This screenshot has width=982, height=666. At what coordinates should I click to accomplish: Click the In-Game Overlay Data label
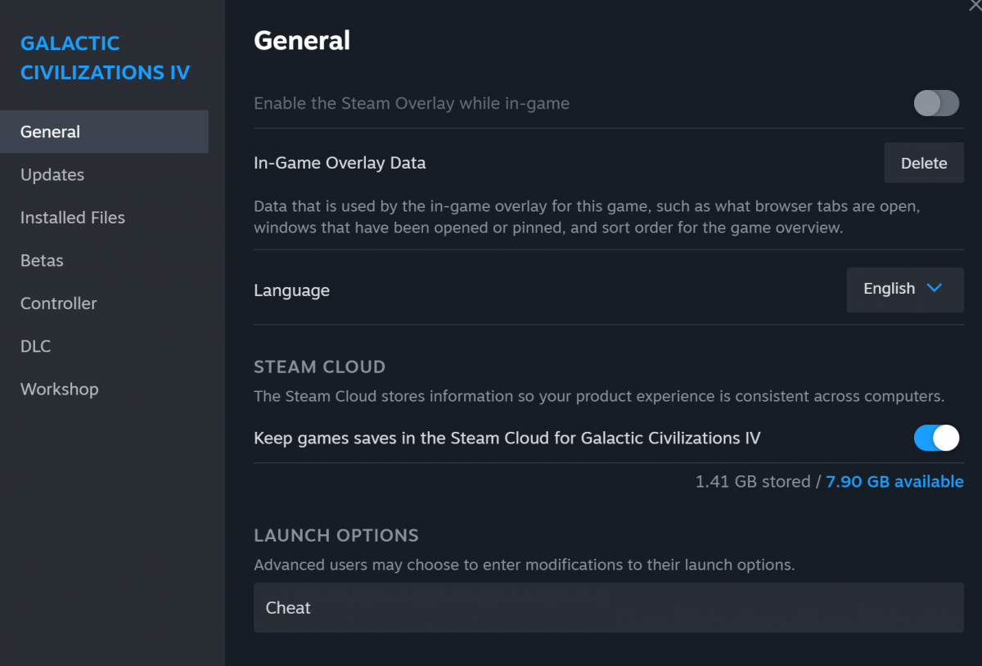(x=340, y=163)
